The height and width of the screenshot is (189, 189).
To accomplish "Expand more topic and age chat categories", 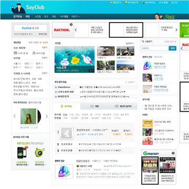I will click(x=45, y=73).
